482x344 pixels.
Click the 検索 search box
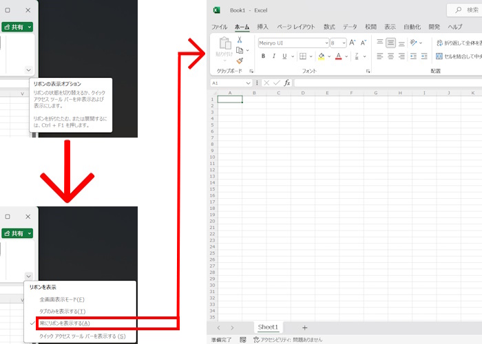[x=465, y=10]
